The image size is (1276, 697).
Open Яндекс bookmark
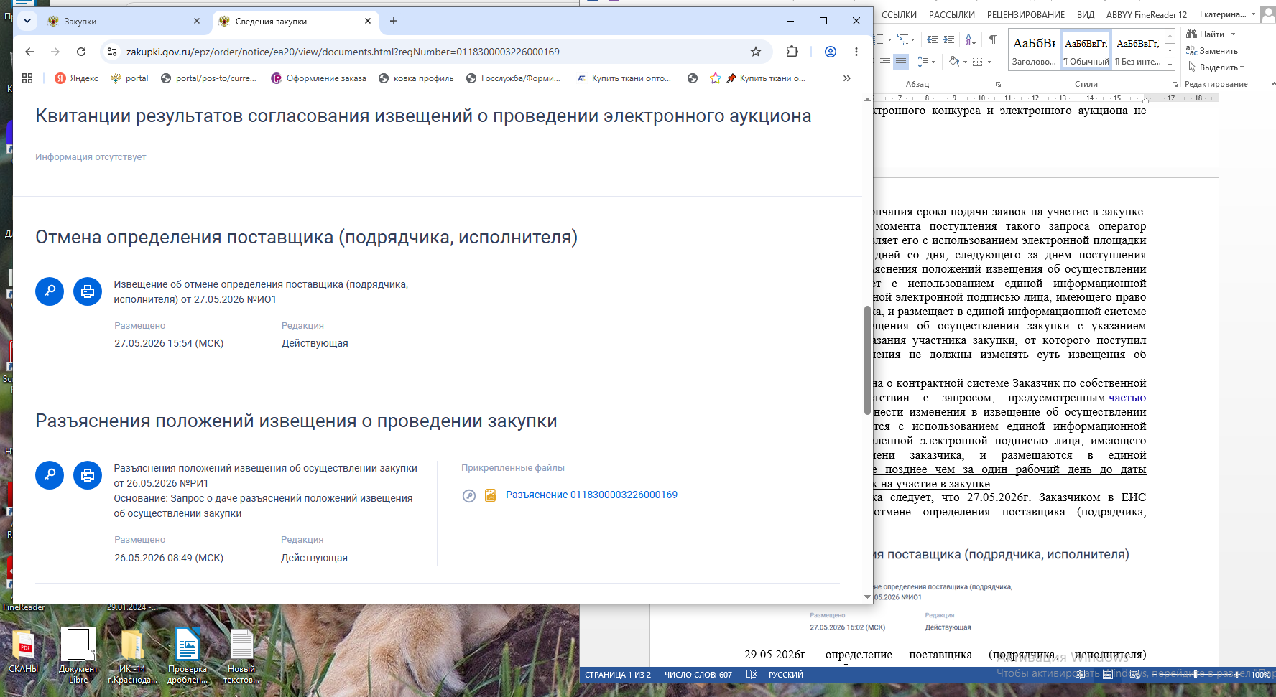tap(76, 78)
